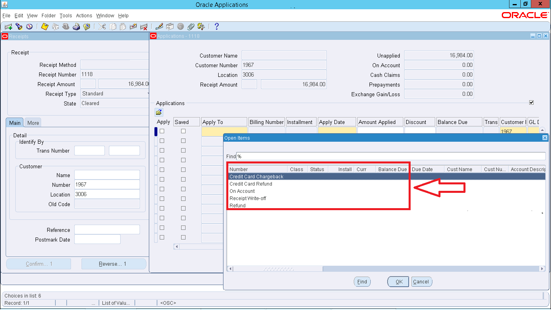Switch to the Main tab in Receipts
551x310 pixels.
(x=15, y=123)
